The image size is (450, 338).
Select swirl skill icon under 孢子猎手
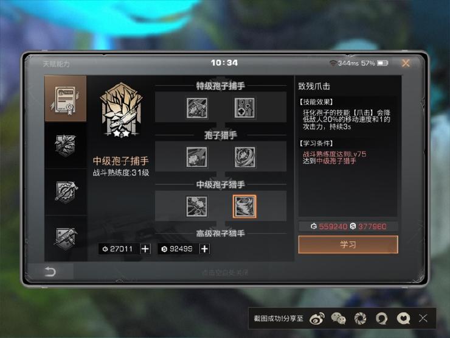click(x=244, y=157)
